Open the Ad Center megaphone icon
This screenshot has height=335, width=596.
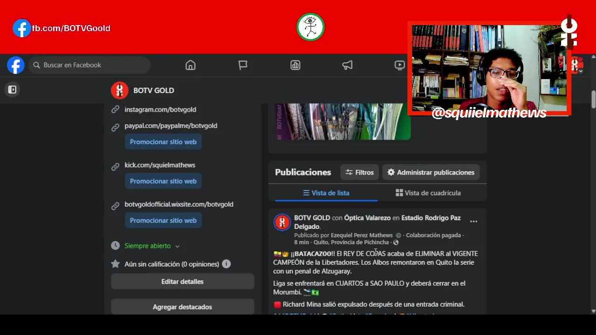click(x=347, y=65)
